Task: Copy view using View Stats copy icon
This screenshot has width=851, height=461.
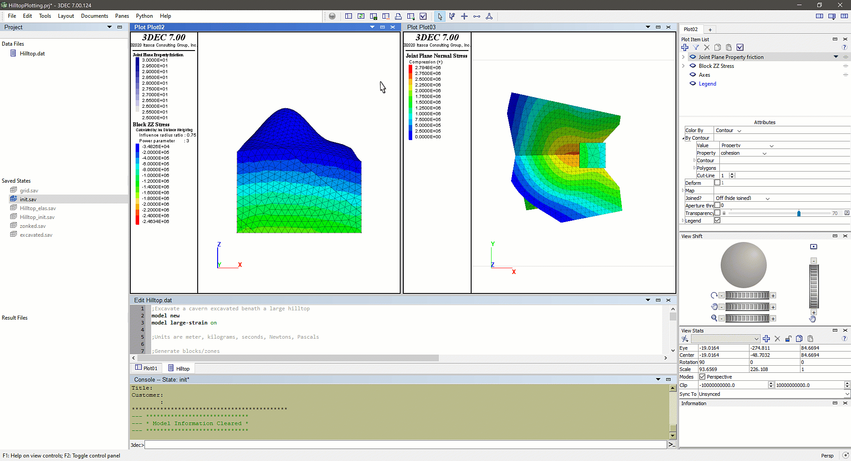Action: [x=799, y=339]
